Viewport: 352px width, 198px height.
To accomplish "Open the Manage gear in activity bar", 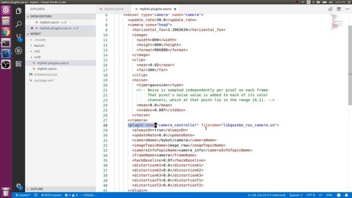I will pyautogui.click(x=19, y=186).
